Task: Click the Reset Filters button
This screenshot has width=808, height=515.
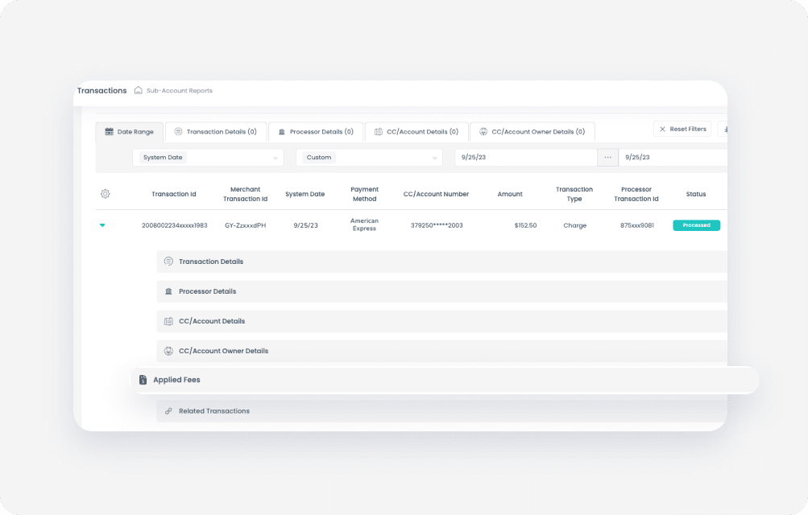Action: point(682,129)
